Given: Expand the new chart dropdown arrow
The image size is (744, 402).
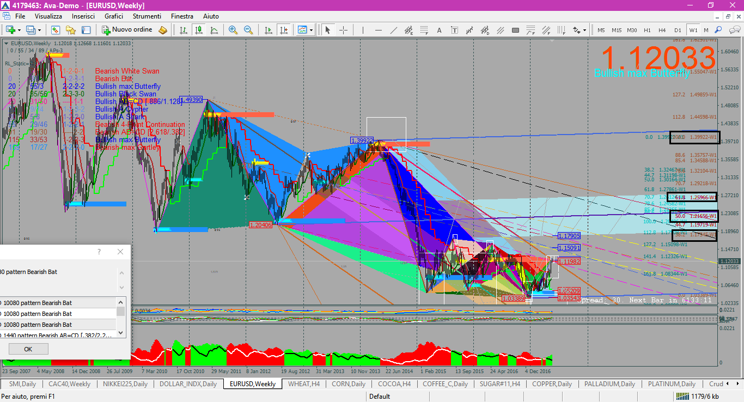Looking at the screenshot, I should [19, 30].
